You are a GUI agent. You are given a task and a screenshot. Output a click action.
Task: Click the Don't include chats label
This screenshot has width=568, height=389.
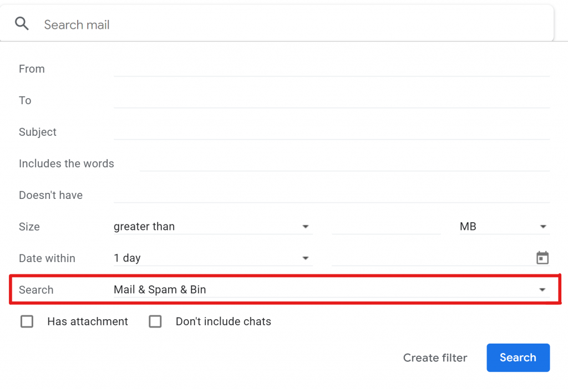tap(223, 321)
